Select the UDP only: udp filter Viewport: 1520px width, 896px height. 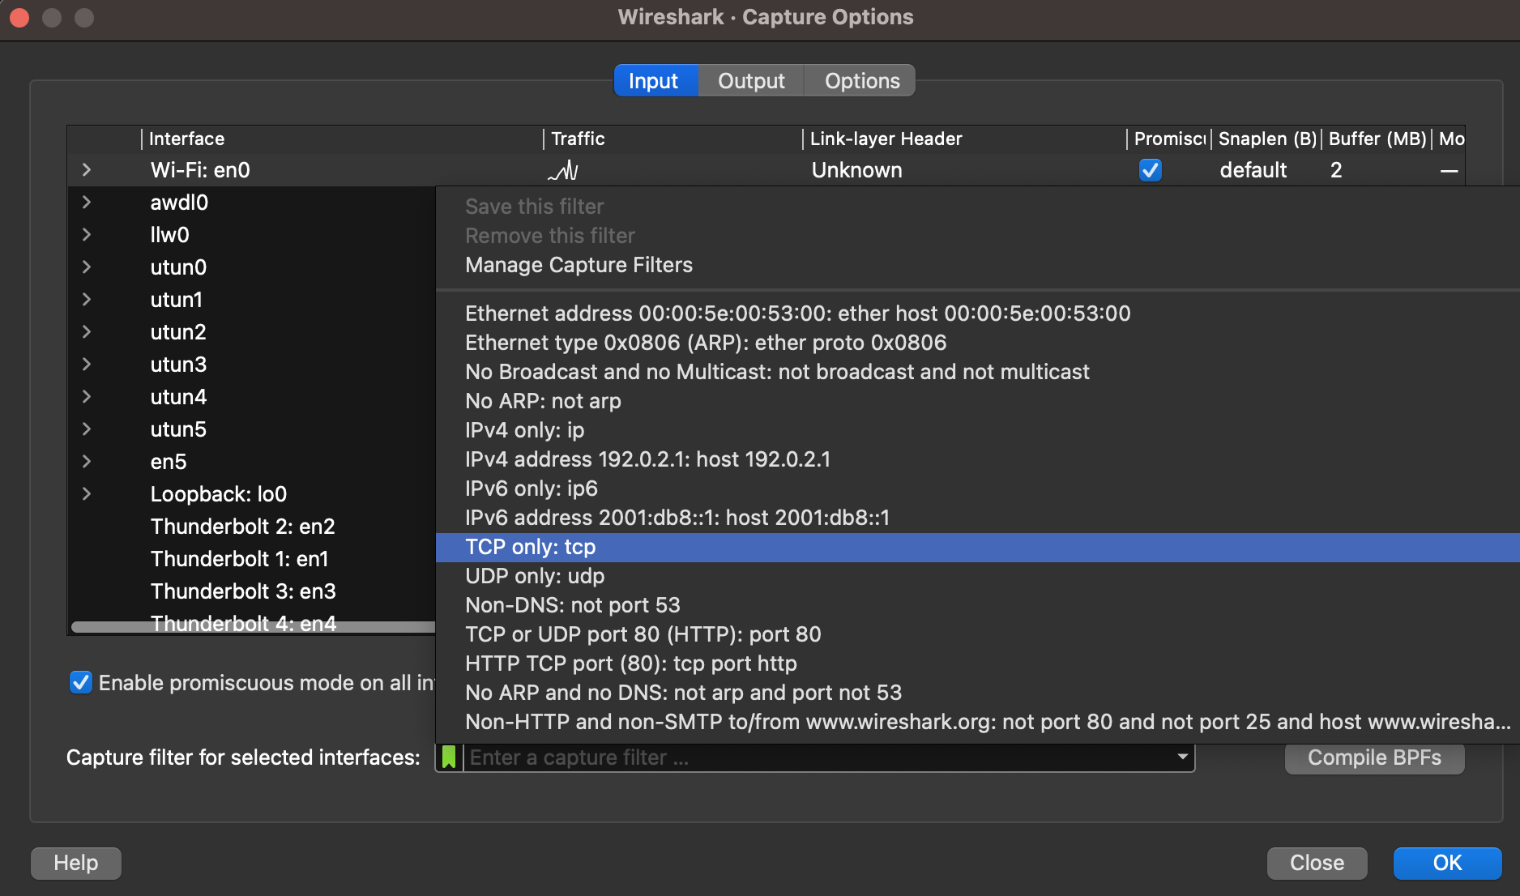pos(978,576)
